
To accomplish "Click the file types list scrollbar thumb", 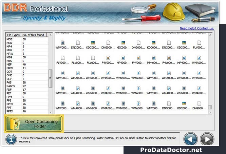I will click(x=50, y=78).
